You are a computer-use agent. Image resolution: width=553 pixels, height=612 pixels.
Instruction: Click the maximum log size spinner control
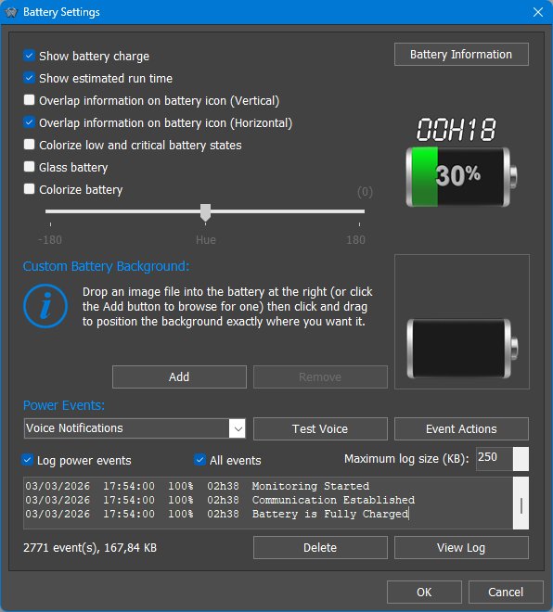[521, 459]
